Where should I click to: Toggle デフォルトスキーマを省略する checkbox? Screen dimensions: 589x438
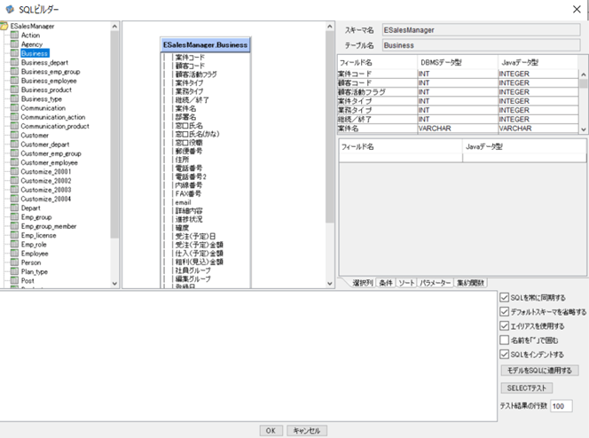[504, 312]
